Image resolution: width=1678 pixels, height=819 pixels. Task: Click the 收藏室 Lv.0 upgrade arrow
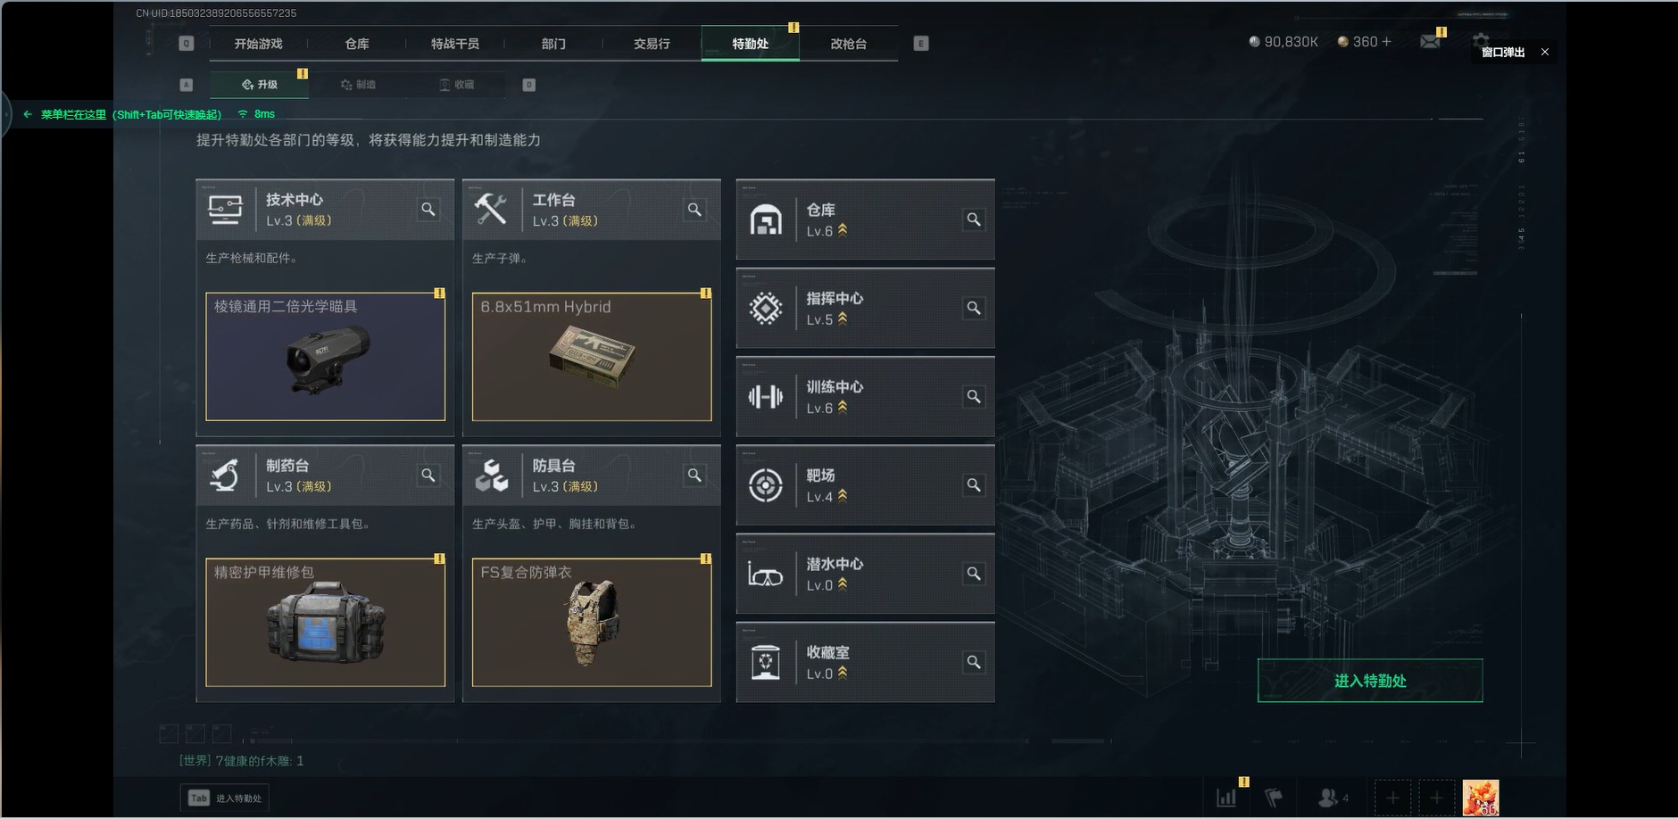click(843, 673)
